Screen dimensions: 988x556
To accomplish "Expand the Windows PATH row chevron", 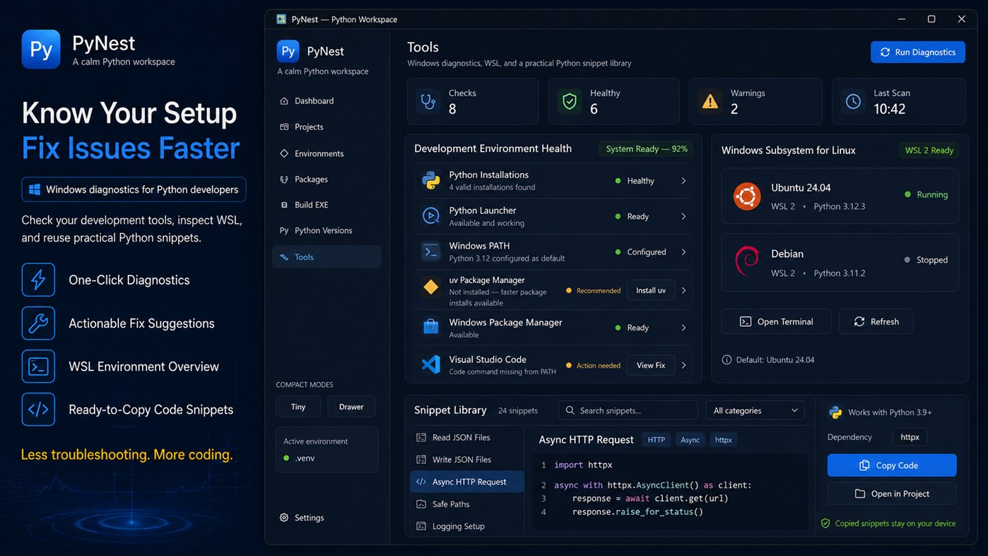I will pos(683,252).
